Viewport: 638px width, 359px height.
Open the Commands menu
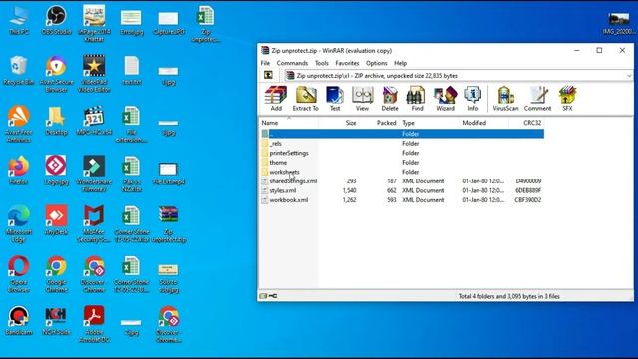pyautogui.click(x=292, y=63)
